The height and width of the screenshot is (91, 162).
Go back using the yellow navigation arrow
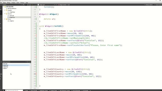tap(32, 5)
